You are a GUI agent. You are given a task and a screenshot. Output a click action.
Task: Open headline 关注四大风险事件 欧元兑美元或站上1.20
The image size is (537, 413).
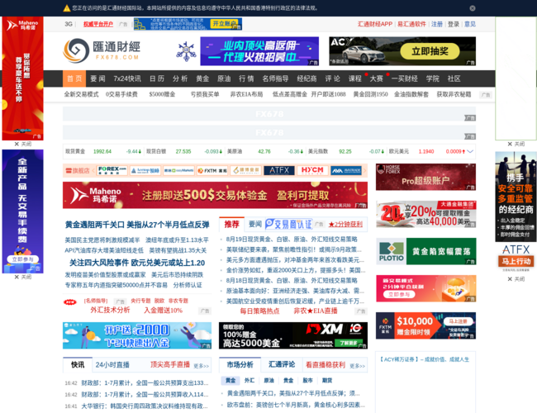pos(137,263)
